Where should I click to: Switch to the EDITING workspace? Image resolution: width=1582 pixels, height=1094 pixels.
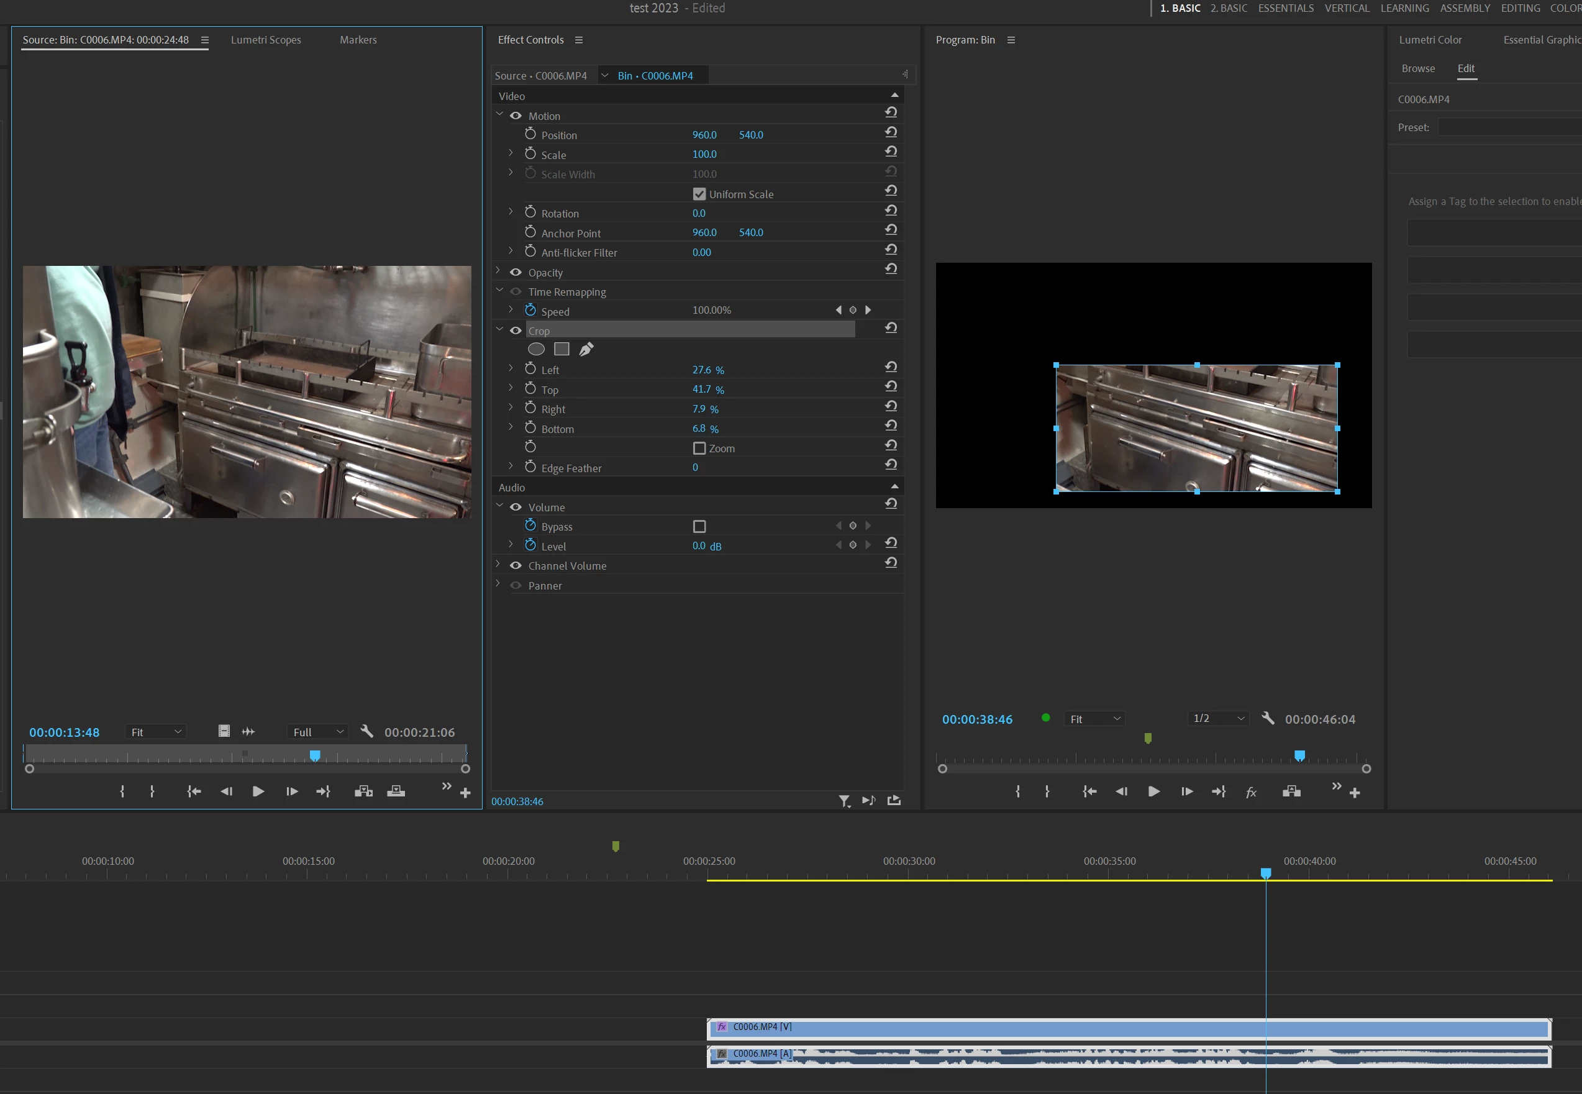pyautogui.click(x=1520, y=8)
